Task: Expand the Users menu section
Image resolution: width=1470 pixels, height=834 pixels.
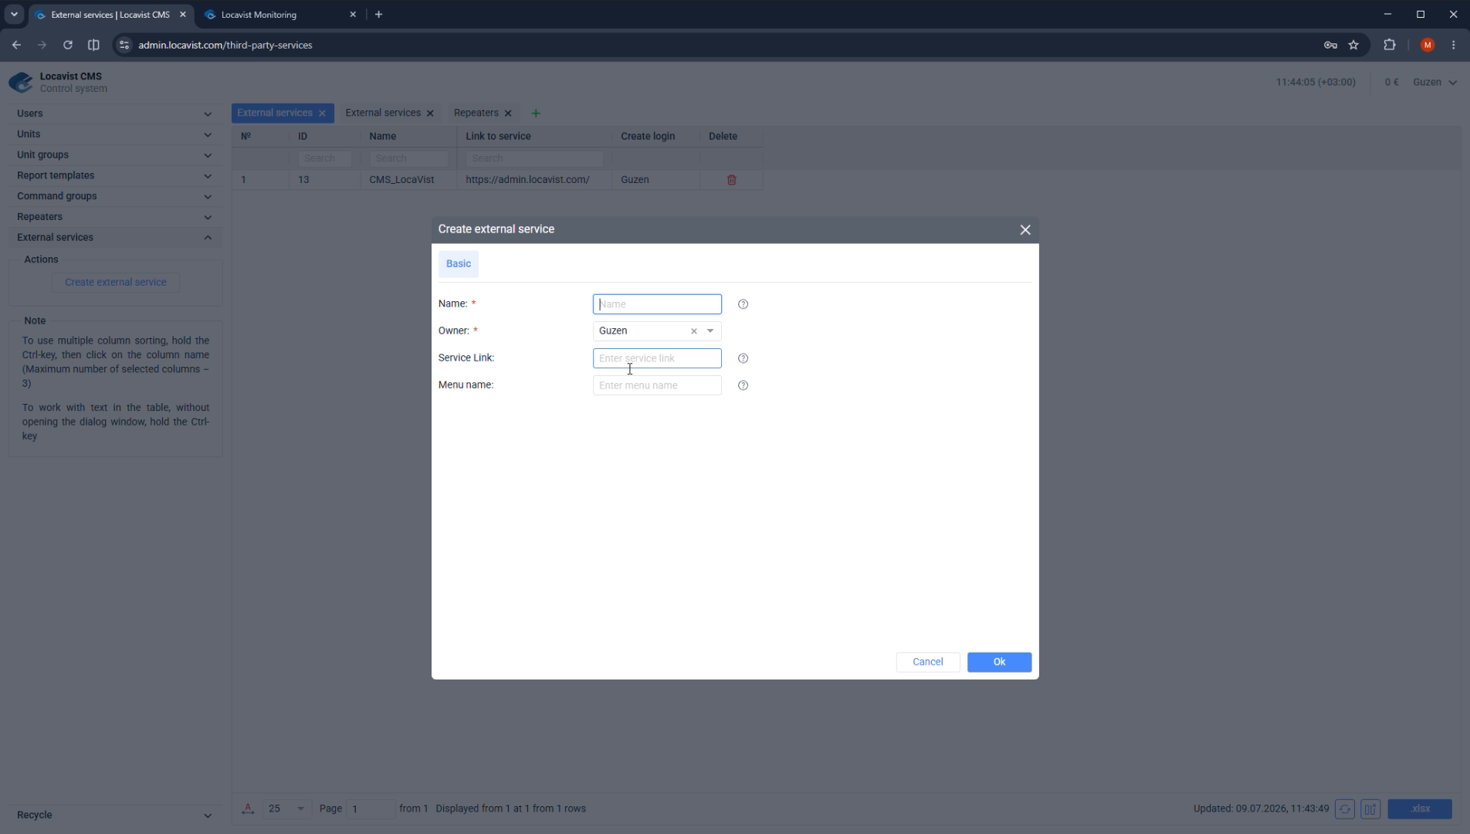Action: 115,114
